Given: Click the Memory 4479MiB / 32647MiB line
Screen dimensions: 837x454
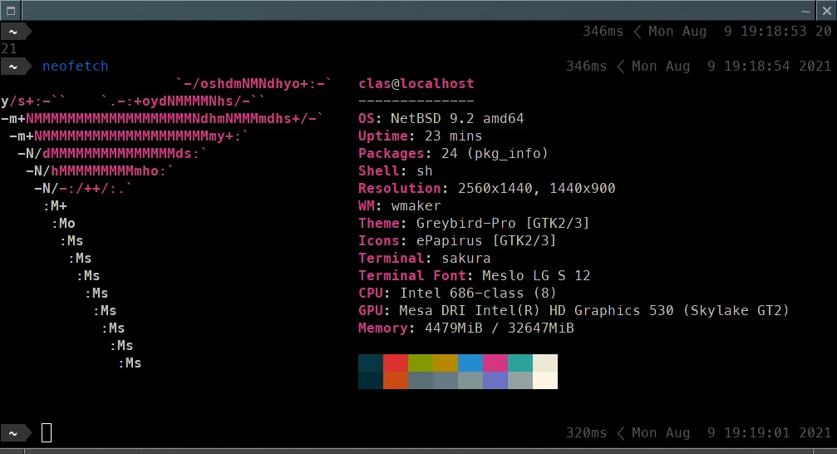Looking at the screenshot, I should tap(466, 328).
